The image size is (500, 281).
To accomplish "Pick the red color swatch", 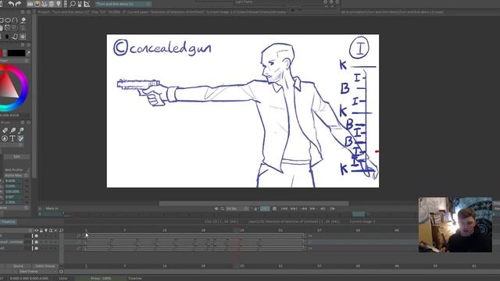I will 1,53.
